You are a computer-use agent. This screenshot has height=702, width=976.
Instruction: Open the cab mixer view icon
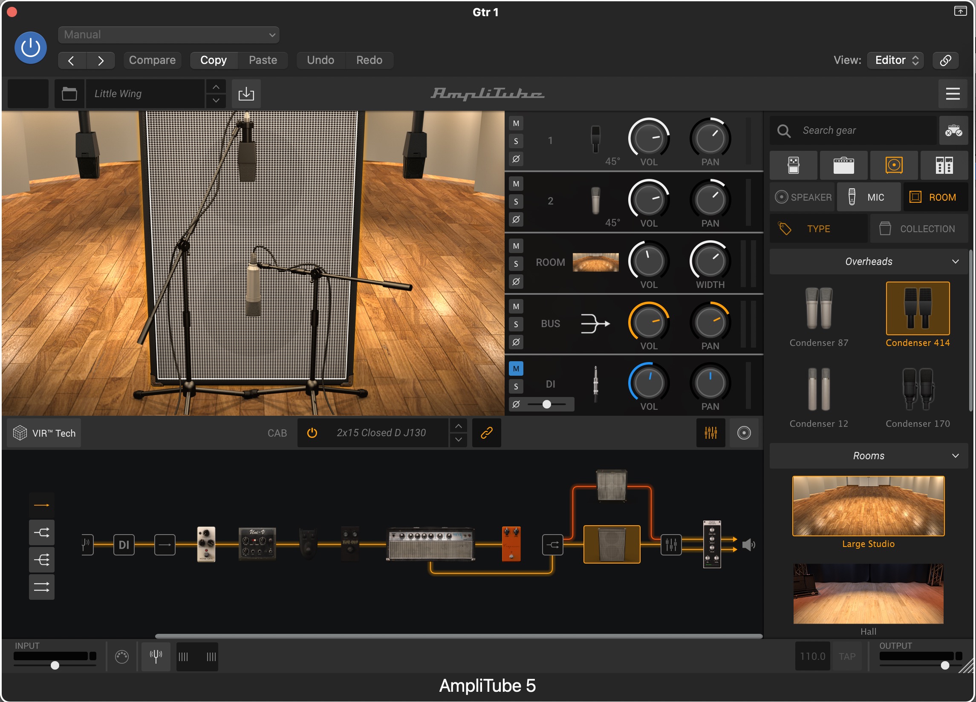[x=711, y=433]
